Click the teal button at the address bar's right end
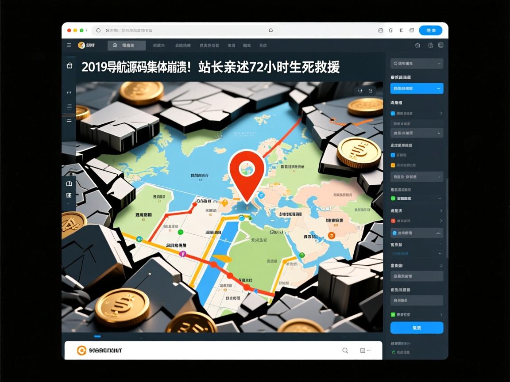The width and height of the screenshot is (510, 382). [x=429, y=30]
